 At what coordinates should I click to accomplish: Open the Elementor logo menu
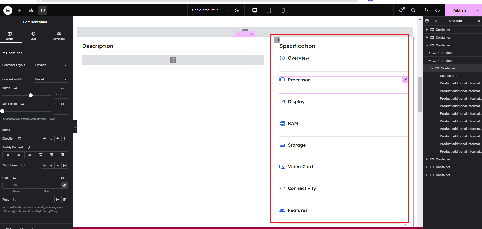(8, 10)
